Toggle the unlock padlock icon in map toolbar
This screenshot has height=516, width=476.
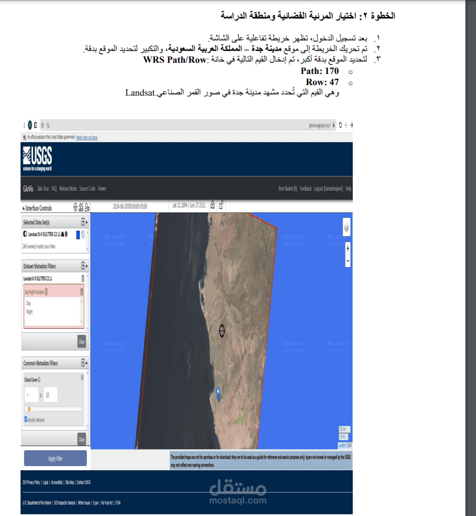pos(221,205)
